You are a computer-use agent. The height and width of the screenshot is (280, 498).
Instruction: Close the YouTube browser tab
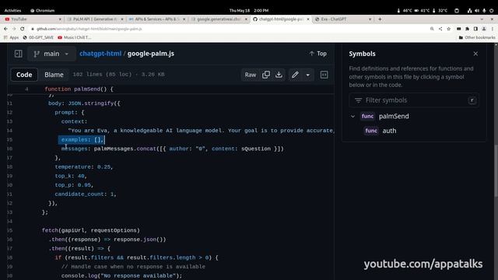(x=60, y=19)
